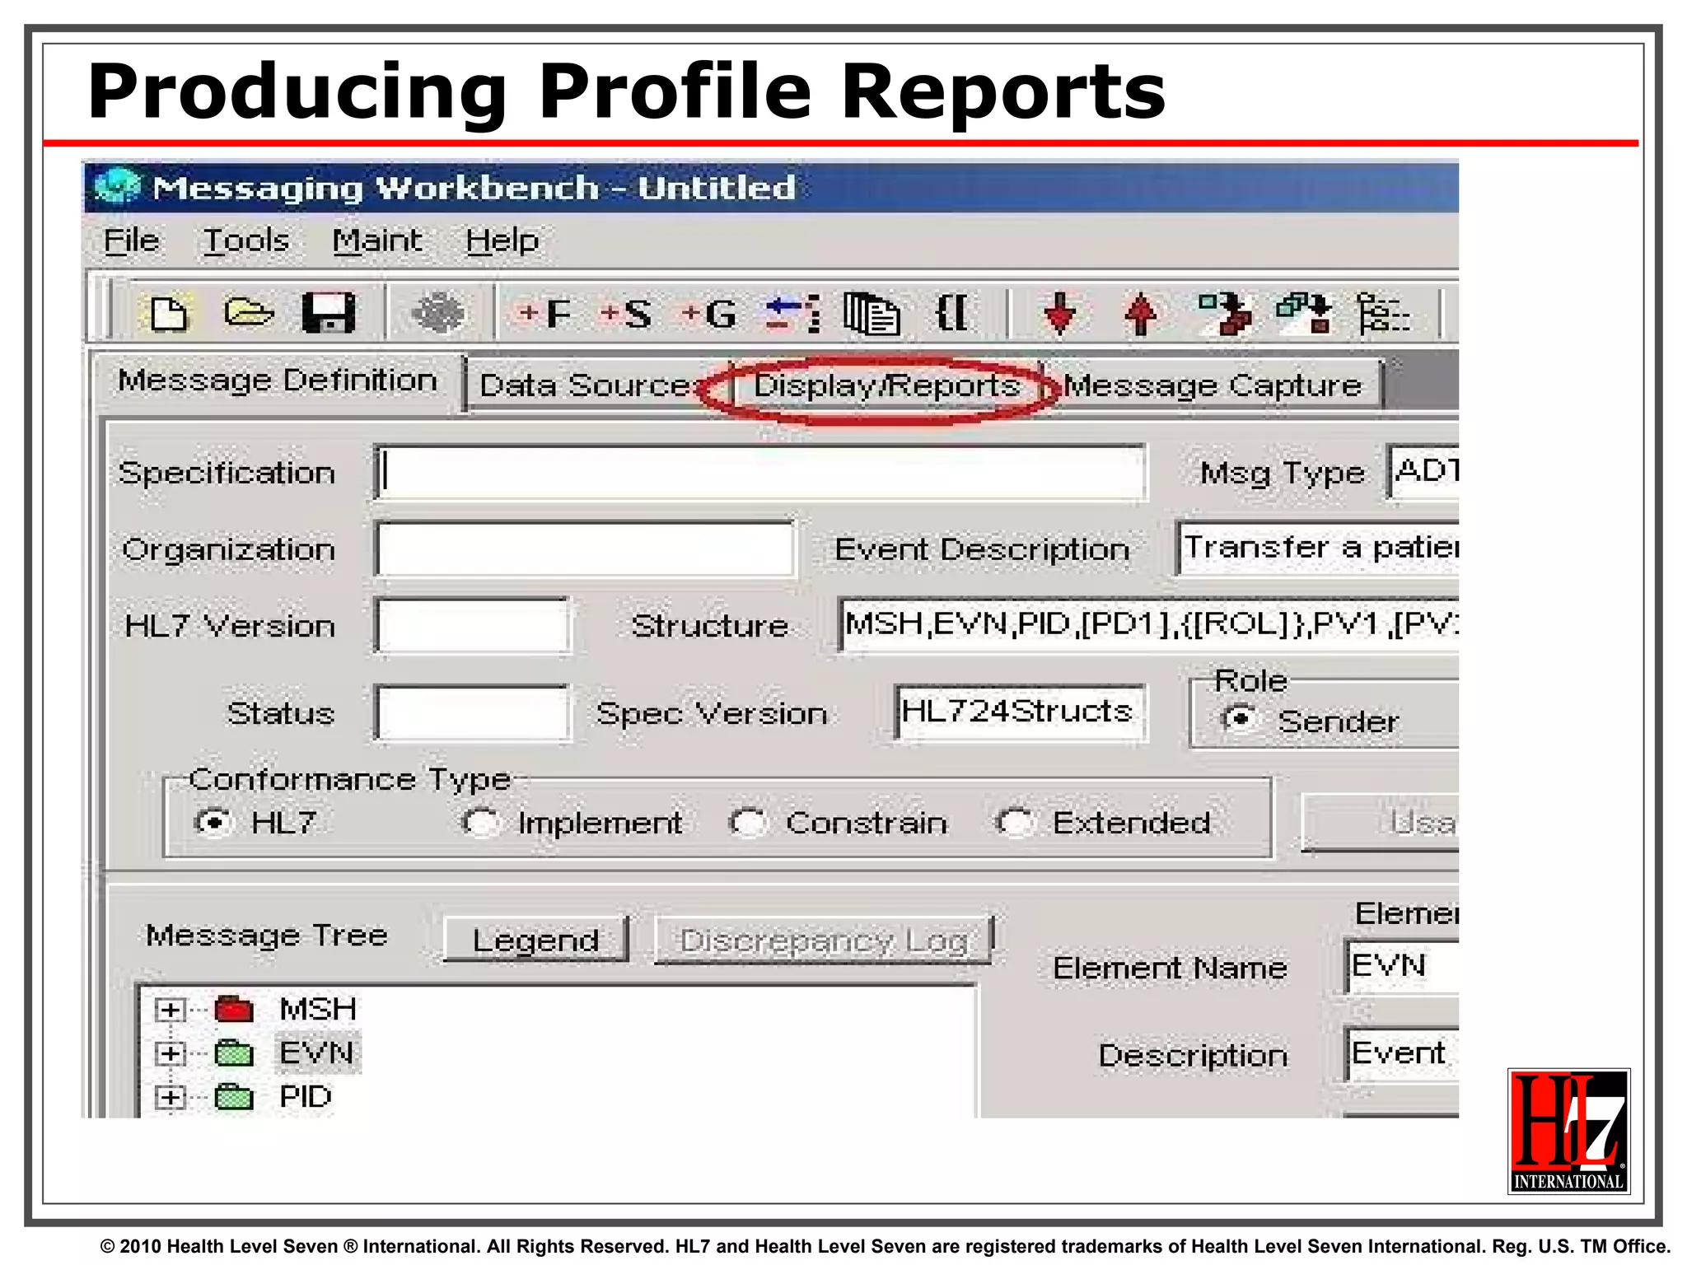The width and height of the screenshot is (1687, 1265).
Task: Switch to the Display/Reports tab
Action: pos(886,385)
